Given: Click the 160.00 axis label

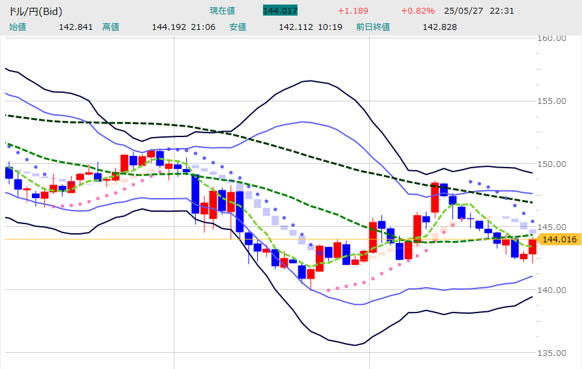Looking at the screenshot, I should (552, 38).
